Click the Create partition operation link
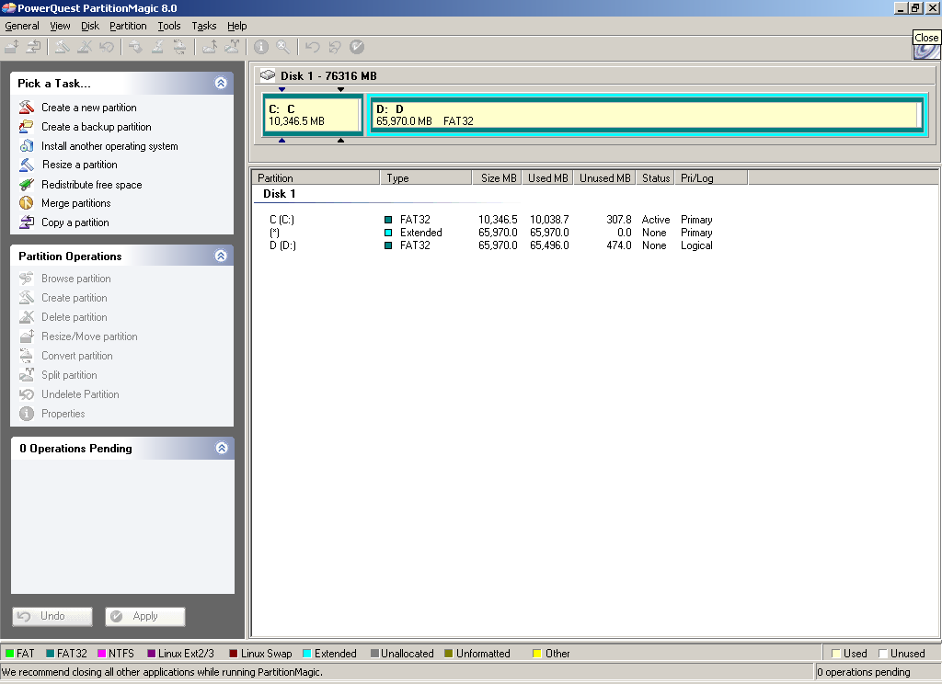 [74, 298]
